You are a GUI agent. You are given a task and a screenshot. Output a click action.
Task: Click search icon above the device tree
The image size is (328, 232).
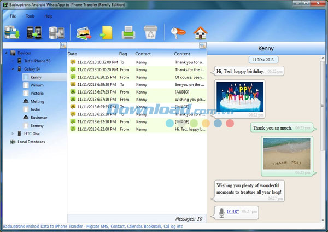[x=63, y=45]
